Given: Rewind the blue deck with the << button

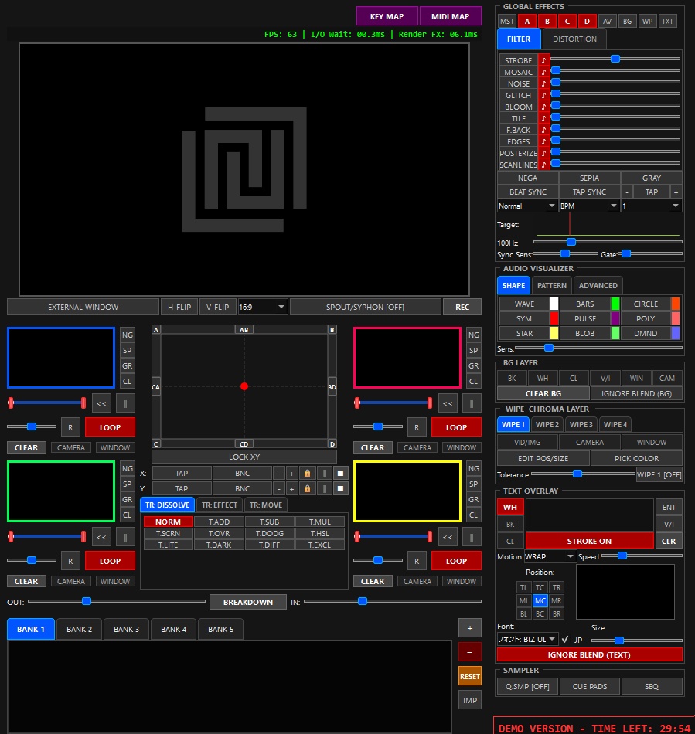Looking at the screenshot, I should pos(101,403).
